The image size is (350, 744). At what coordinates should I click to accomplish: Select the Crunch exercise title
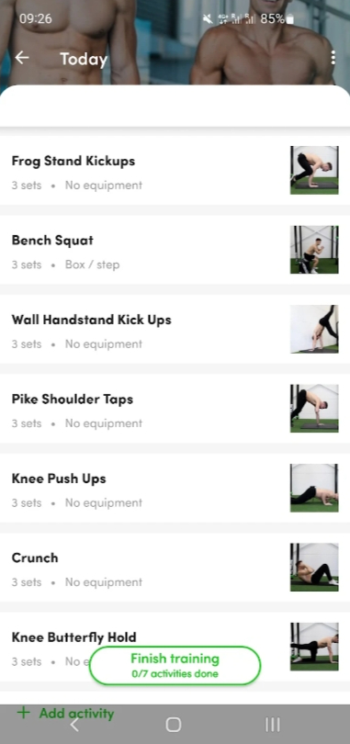point(35,558)
